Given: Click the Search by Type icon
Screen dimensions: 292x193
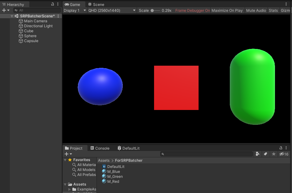Looking at the screenshot, I should (258, 154).
